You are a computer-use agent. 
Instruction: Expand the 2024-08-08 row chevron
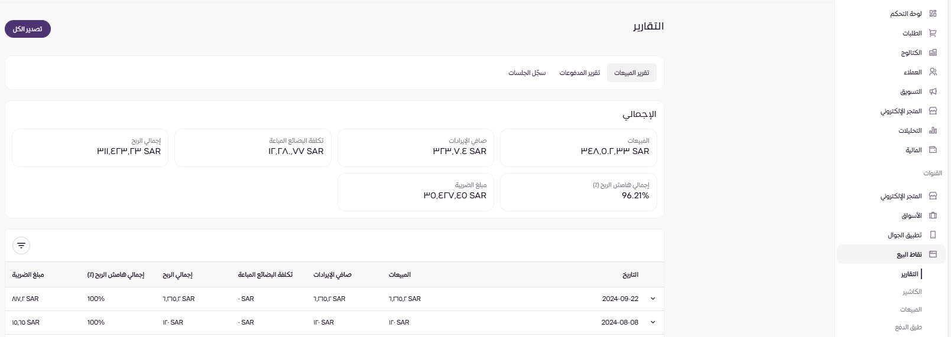pyautogui.click(x=653, y=322)
